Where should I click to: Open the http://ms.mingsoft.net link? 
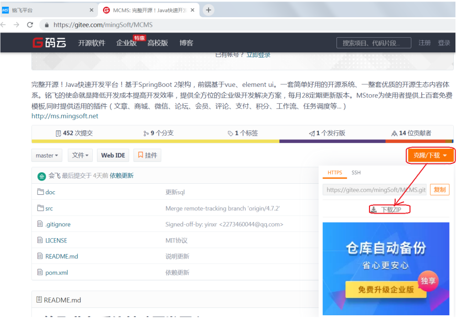(64, 116)
